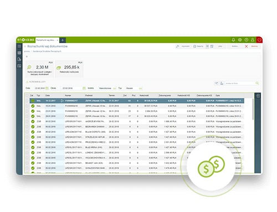The height and width of the screenshot is (212, 277).
Task: Sort by the Numer column header
Action: [x=68, y=95]
